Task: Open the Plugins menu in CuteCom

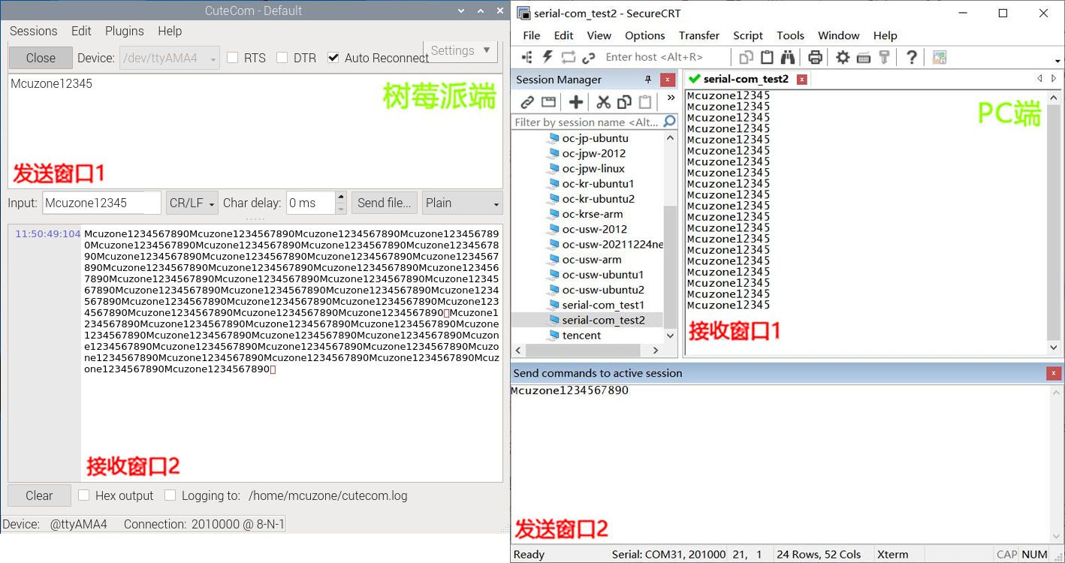Action: [124, 31]
